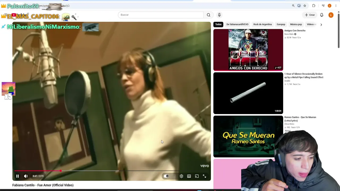Click the 1.7 M views text under Anakki
340x191 pixels.
288,84
